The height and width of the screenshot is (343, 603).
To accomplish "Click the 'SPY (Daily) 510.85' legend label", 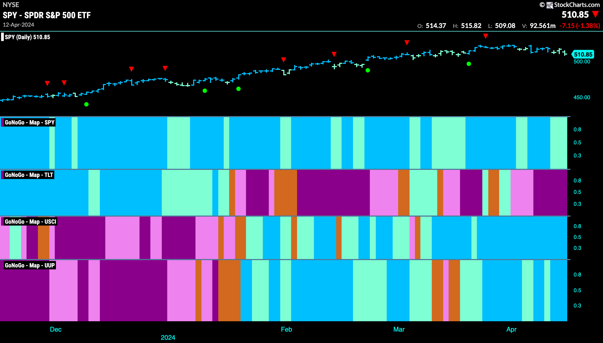I will 27,37.
